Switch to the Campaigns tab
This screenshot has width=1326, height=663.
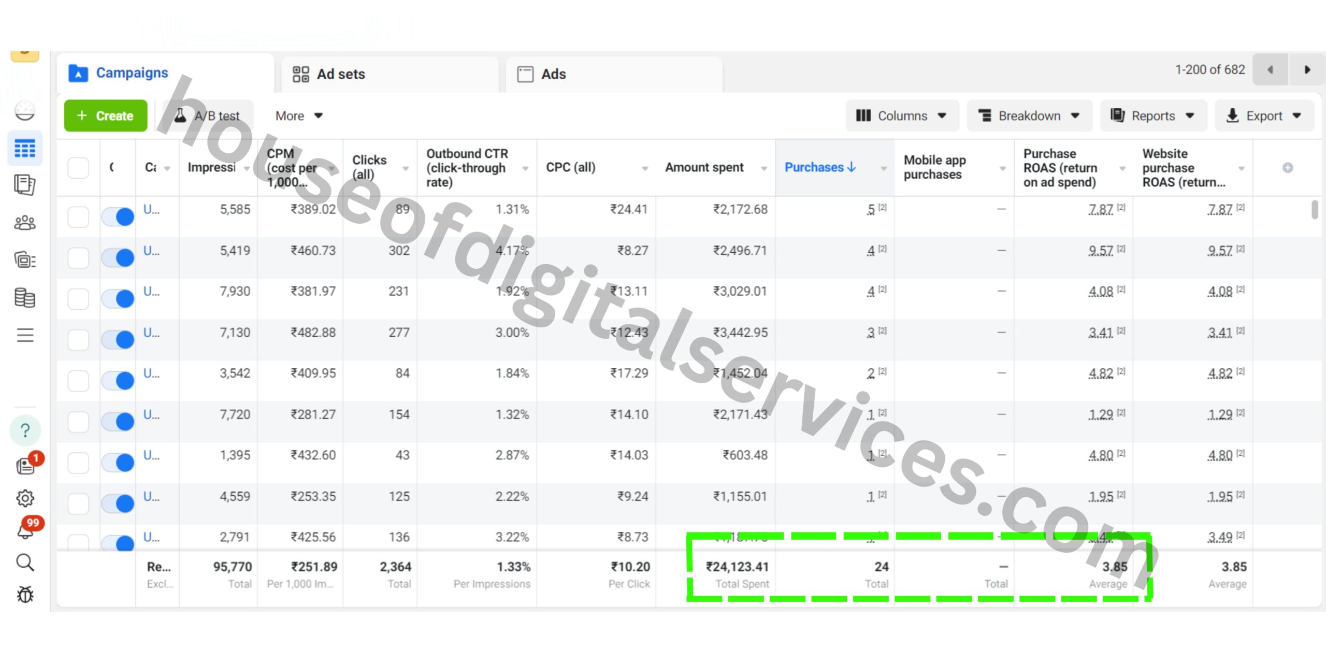click(x=166, y=73)
